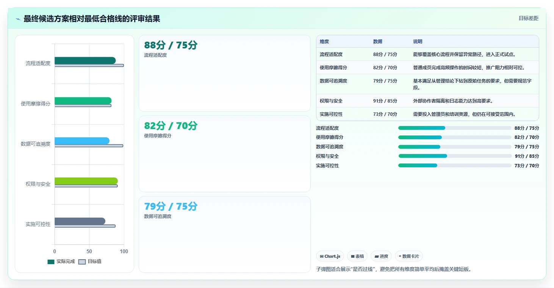
Task: Open the 79分 / 75分 data card
Action: [x=225, y=234]
